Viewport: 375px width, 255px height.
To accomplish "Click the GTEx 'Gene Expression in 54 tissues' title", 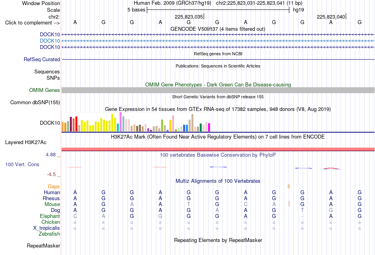I will 218,109.
